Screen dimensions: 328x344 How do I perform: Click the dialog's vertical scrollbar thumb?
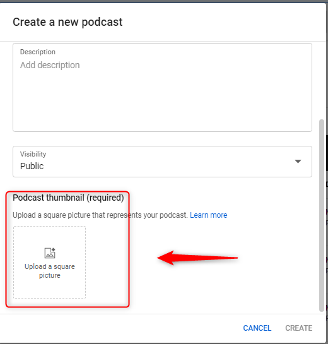pyautogui.click(x=322, y=215)
